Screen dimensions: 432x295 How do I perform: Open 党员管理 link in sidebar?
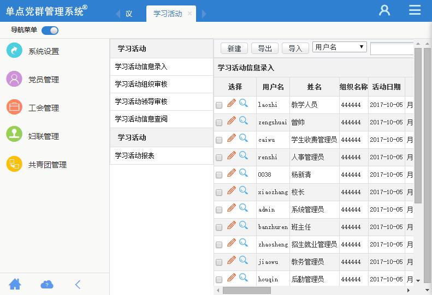point(44,80)
